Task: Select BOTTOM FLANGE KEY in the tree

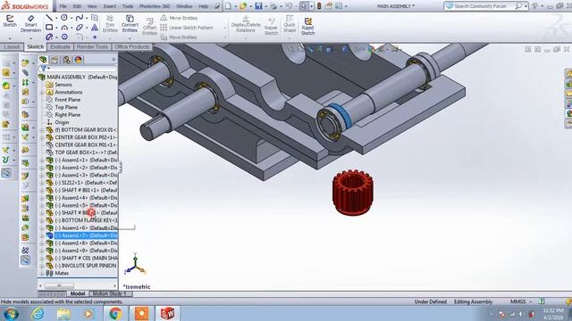Action: (86, 220)
